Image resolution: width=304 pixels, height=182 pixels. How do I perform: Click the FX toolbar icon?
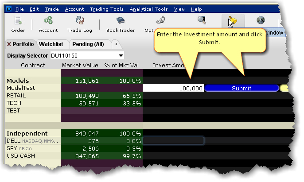pos(260,20)
